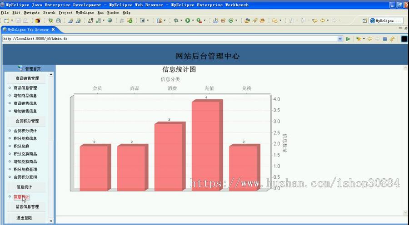This screenshot has height=225, width=409.
Task: Click the tallest chart bar for 充值
Action: (x=207, y=145)
